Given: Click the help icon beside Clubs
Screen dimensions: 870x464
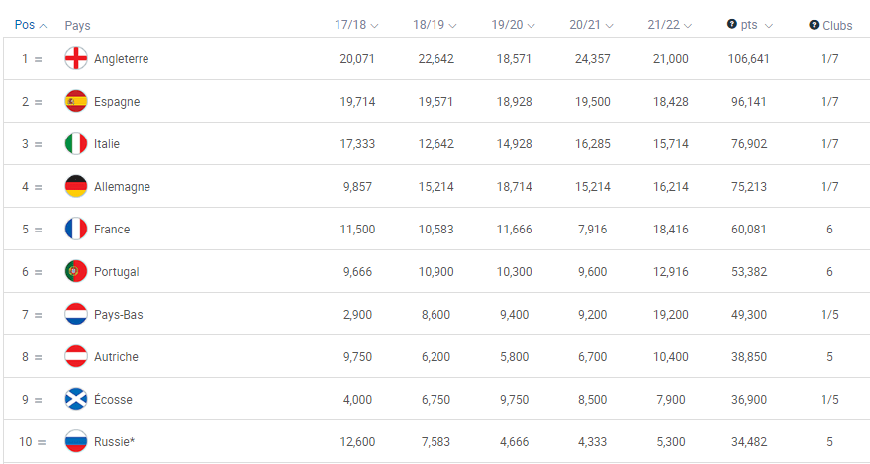Looking at the screenshot, I should 814,25.
